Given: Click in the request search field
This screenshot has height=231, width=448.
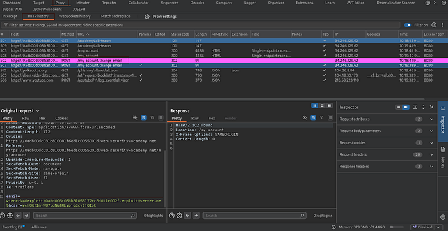Looking at the screenshot, I should click(85, 216).
